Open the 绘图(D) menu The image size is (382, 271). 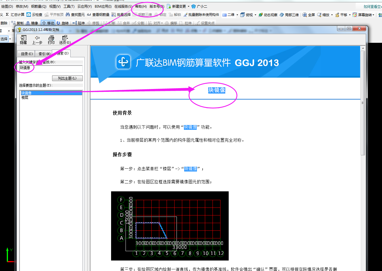click(x=7, y=6)
